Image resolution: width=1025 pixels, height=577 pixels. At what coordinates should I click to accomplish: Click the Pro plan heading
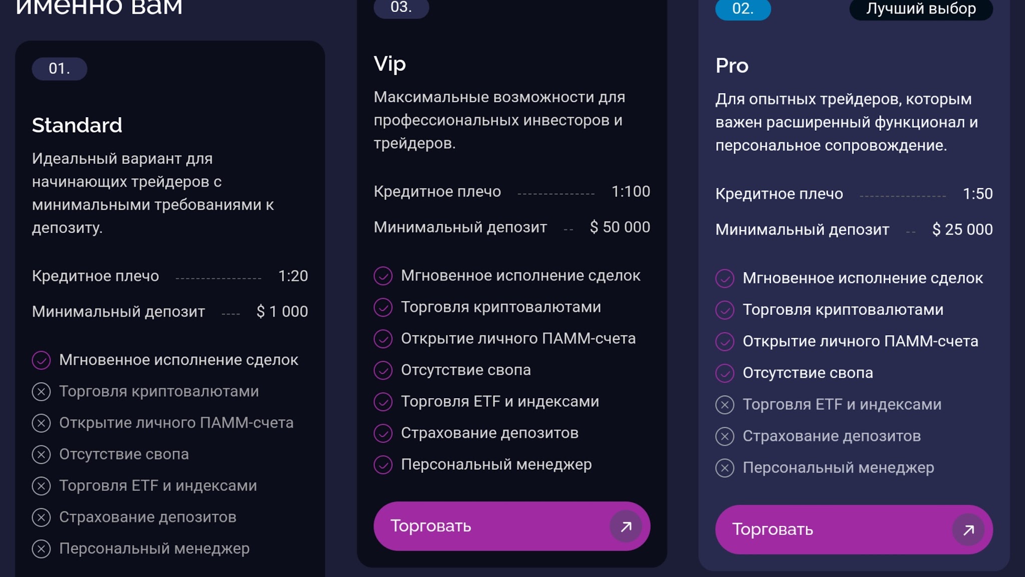[732, 66]
